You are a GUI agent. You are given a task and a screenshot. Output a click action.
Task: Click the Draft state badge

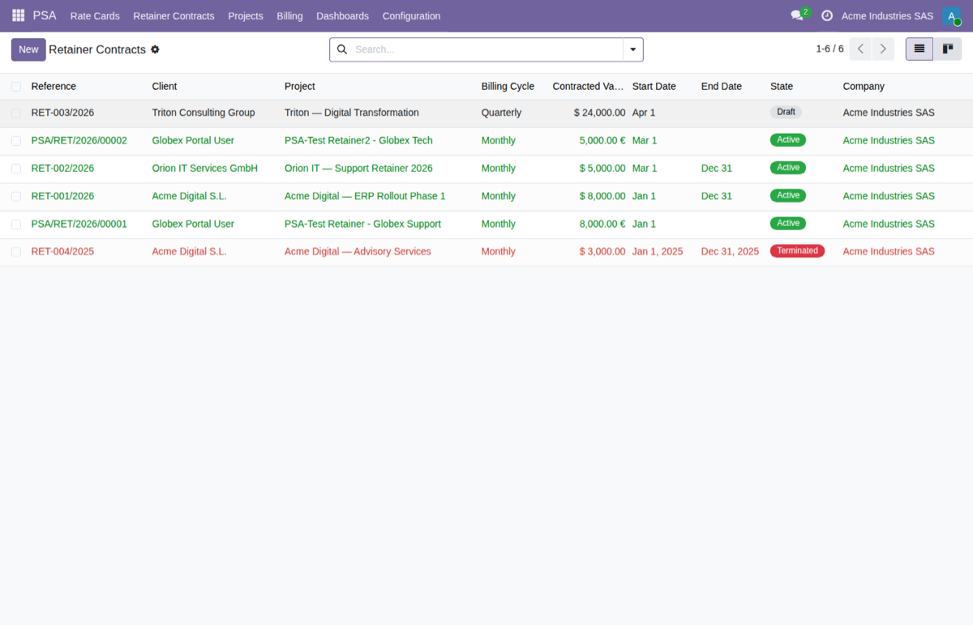[x=786, y=112]
